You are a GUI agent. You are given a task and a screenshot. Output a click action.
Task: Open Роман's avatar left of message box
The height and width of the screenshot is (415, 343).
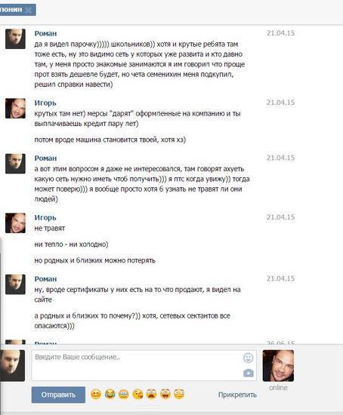pos(12,365)
